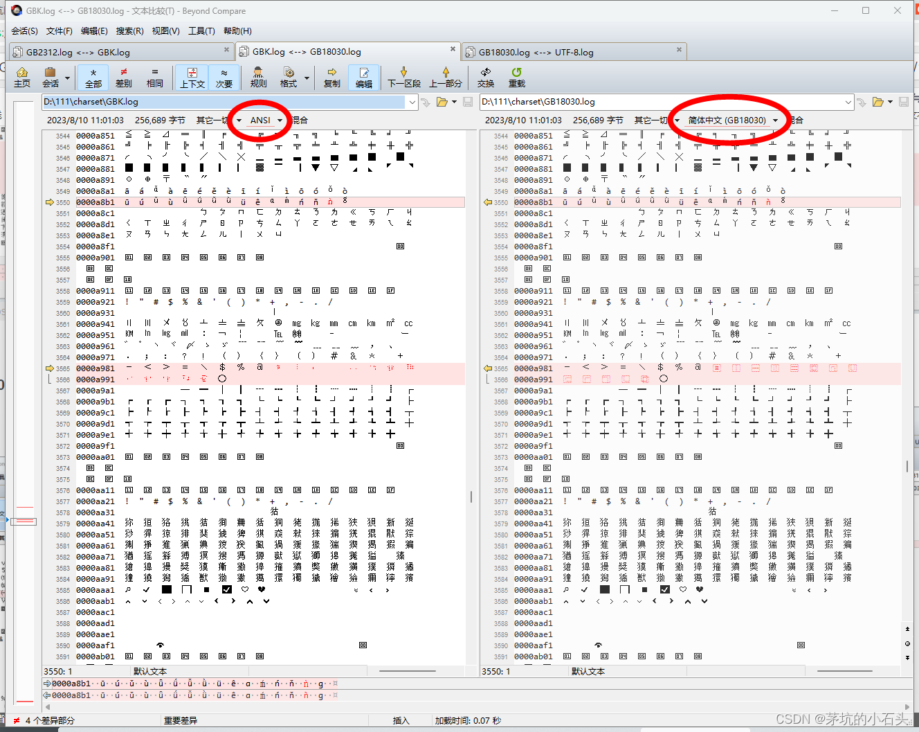This screenshot has height=732, width=919.
Task: Click the right pane browse folder icon
Action: click(x=878, y=102)
